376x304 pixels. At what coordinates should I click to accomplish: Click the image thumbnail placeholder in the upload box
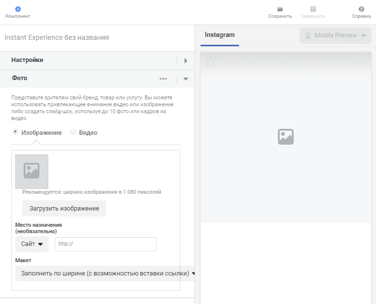coord(32,171)
